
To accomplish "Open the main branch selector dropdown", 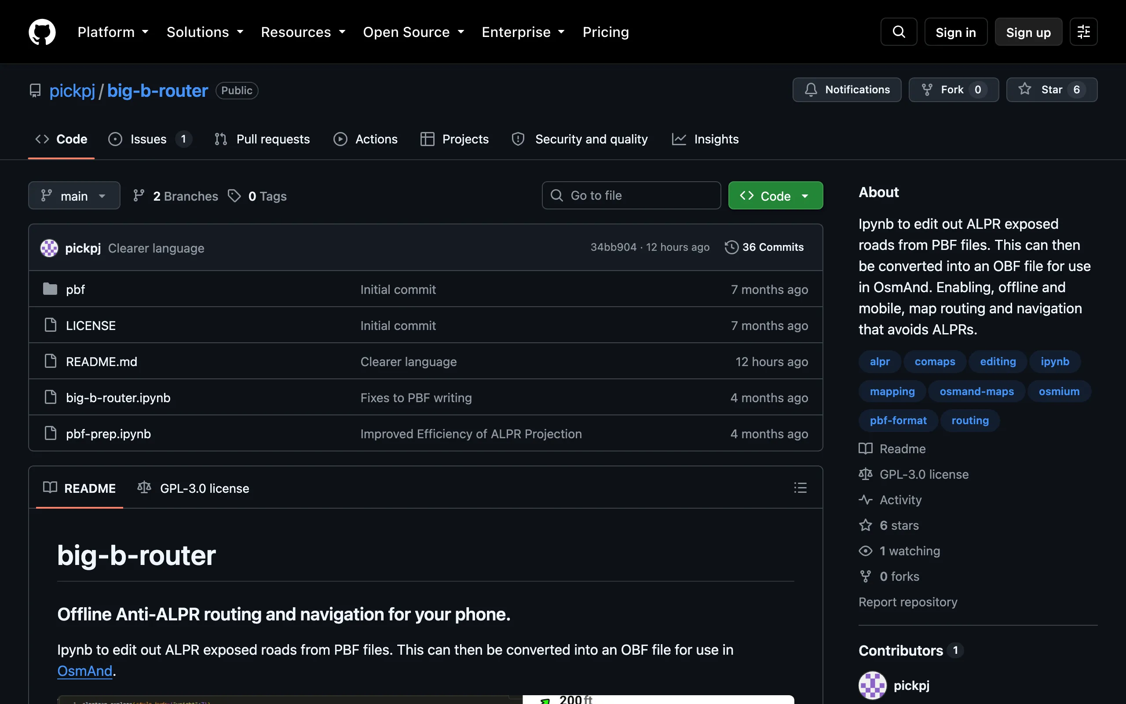I will [x=74, y=195].
